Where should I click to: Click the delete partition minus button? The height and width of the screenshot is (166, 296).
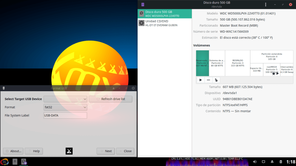click(208, 80)
